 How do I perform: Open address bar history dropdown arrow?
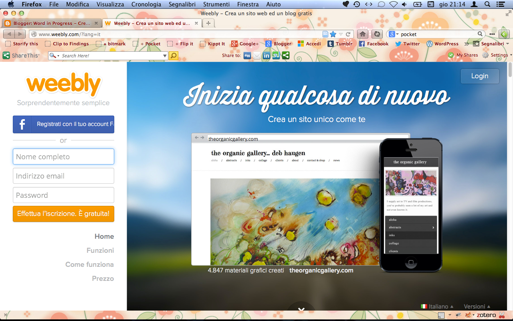(341, 34)
